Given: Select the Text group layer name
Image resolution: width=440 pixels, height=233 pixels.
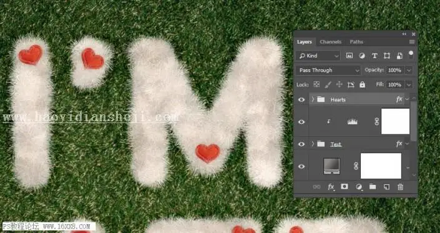Looking at the screenshot, I should tap(336, 144).
